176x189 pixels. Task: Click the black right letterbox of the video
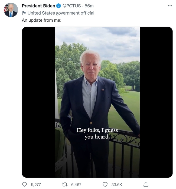tap(156, 102)
